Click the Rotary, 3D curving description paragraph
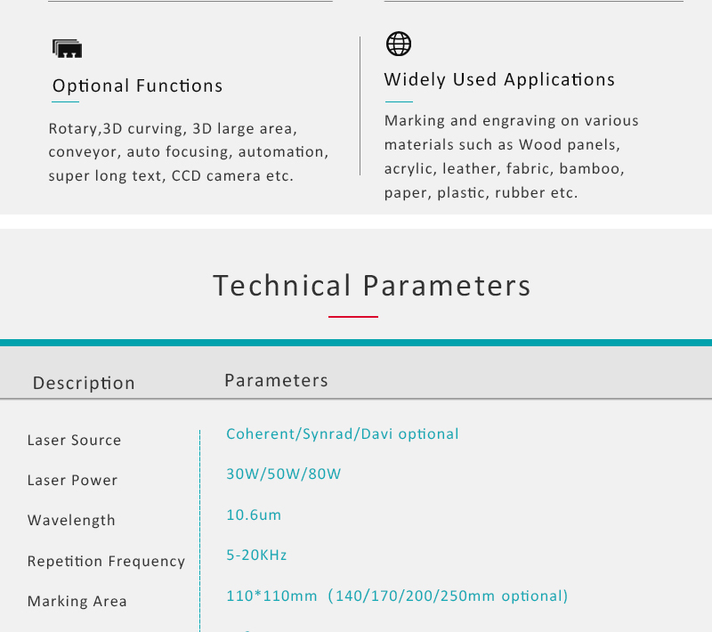Viewport: 712px width, 632px height. (189, 152)
